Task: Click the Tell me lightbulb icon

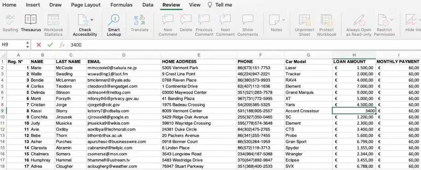Action: point(210,5)
